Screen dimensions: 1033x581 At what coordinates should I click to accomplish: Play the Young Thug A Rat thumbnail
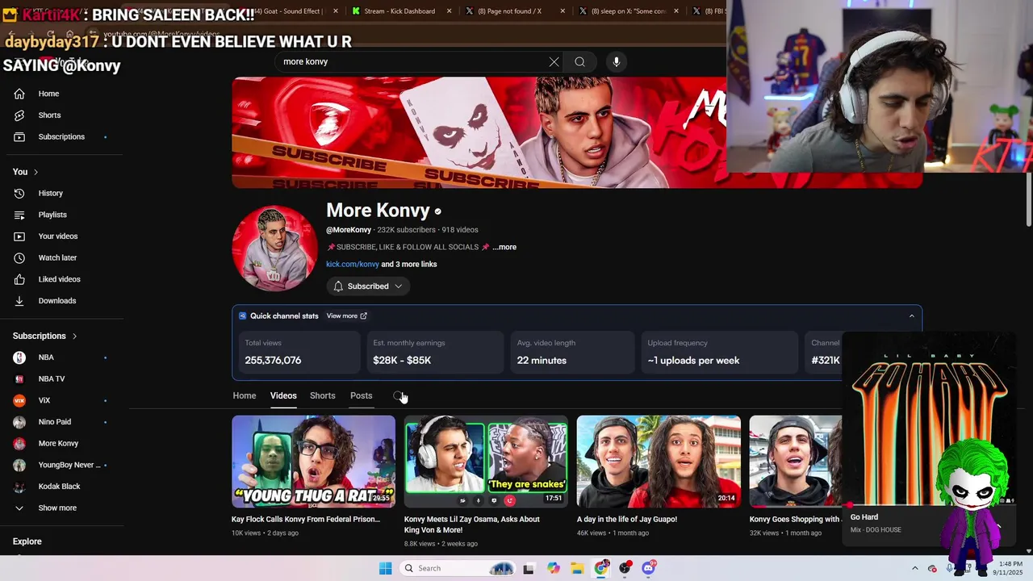pos(313,462)
